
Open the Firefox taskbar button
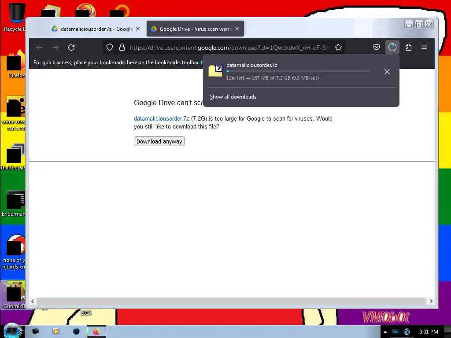[x=96, y=332]
